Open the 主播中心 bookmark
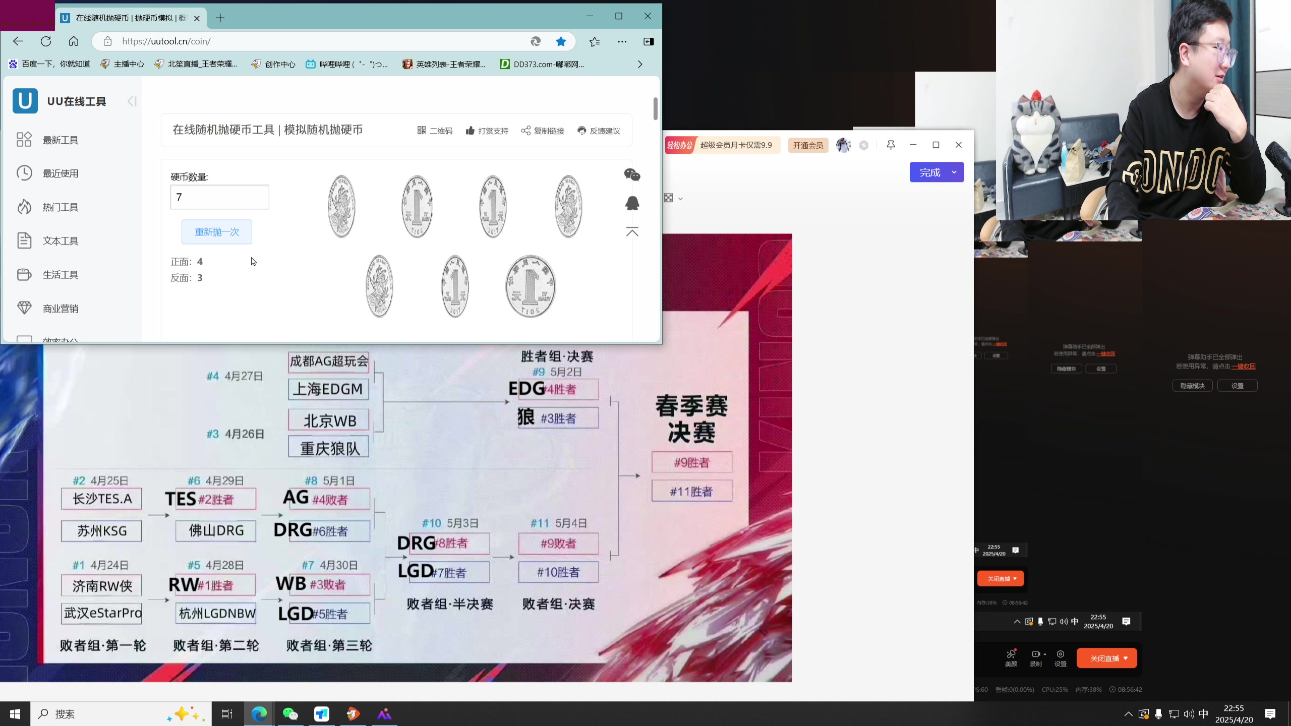The height and width of the screenshot is (726, 1291). click(x=123, y=64)
